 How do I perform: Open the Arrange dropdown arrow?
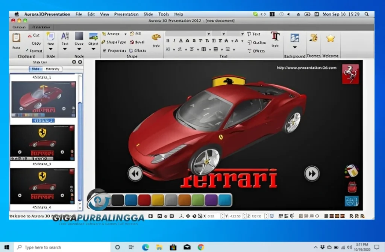pyautogui.click(x=125, y=34)
